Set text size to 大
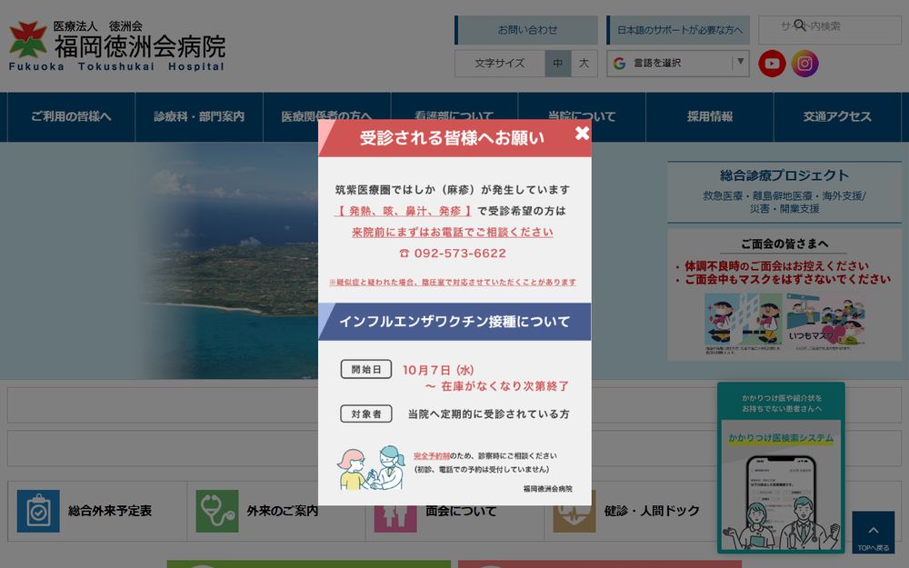909x568 pixels. point(584,64)
